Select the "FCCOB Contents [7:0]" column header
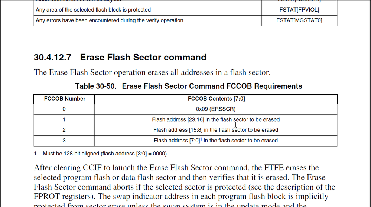The image size is (371, 207). click(x=216, y=99)
